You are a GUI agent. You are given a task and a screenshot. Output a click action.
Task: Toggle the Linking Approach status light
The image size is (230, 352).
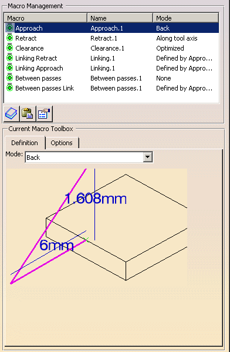[x=9, y=68]
